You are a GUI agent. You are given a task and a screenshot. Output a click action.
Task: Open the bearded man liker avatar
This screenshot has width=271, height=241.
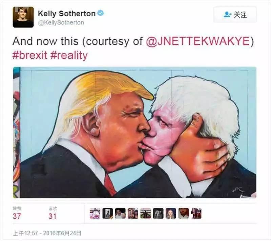(x=183, y=213)
